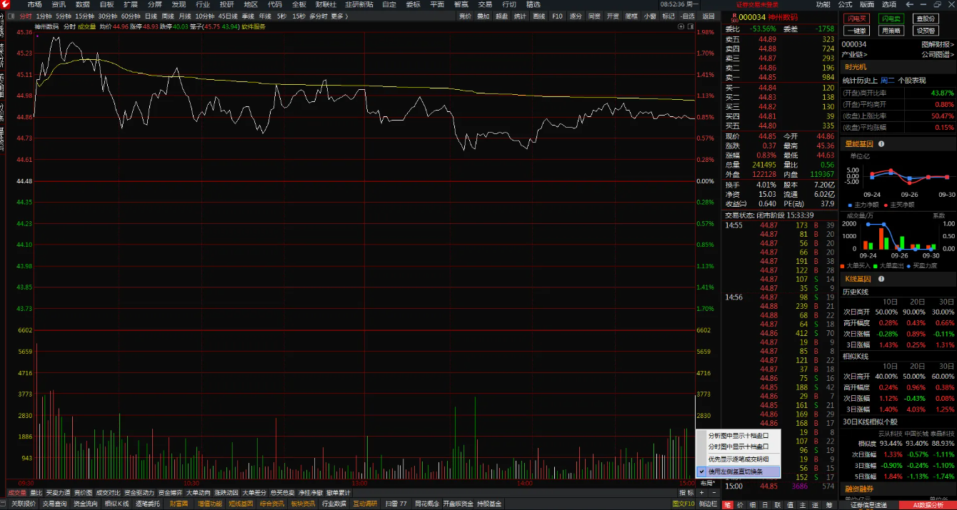Viewport: 957px width, 510px height.
Task: Click the minus icon beside 指标
Action: click(713, 493)
